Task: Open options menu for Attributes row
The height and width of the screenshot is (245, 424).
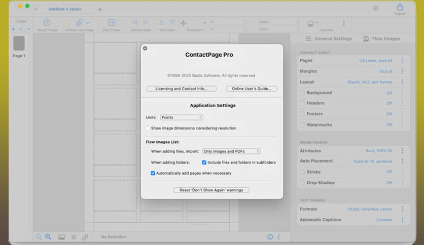Action: point(402,150)
